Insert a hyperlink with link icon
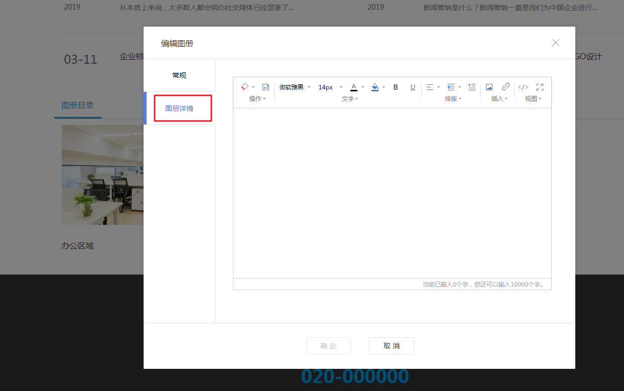This screenshot has height=391, width=624. click(506, 87)
